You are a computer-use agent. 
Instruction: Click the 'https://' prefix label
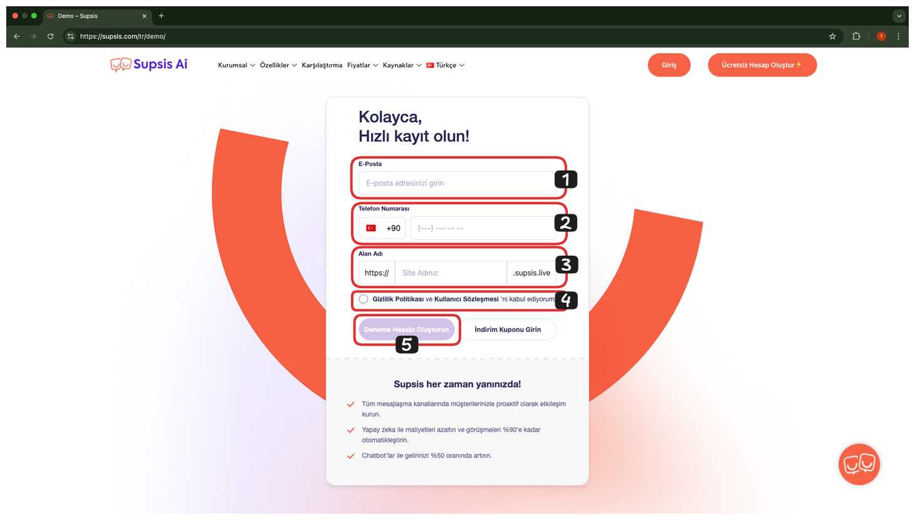377,273
